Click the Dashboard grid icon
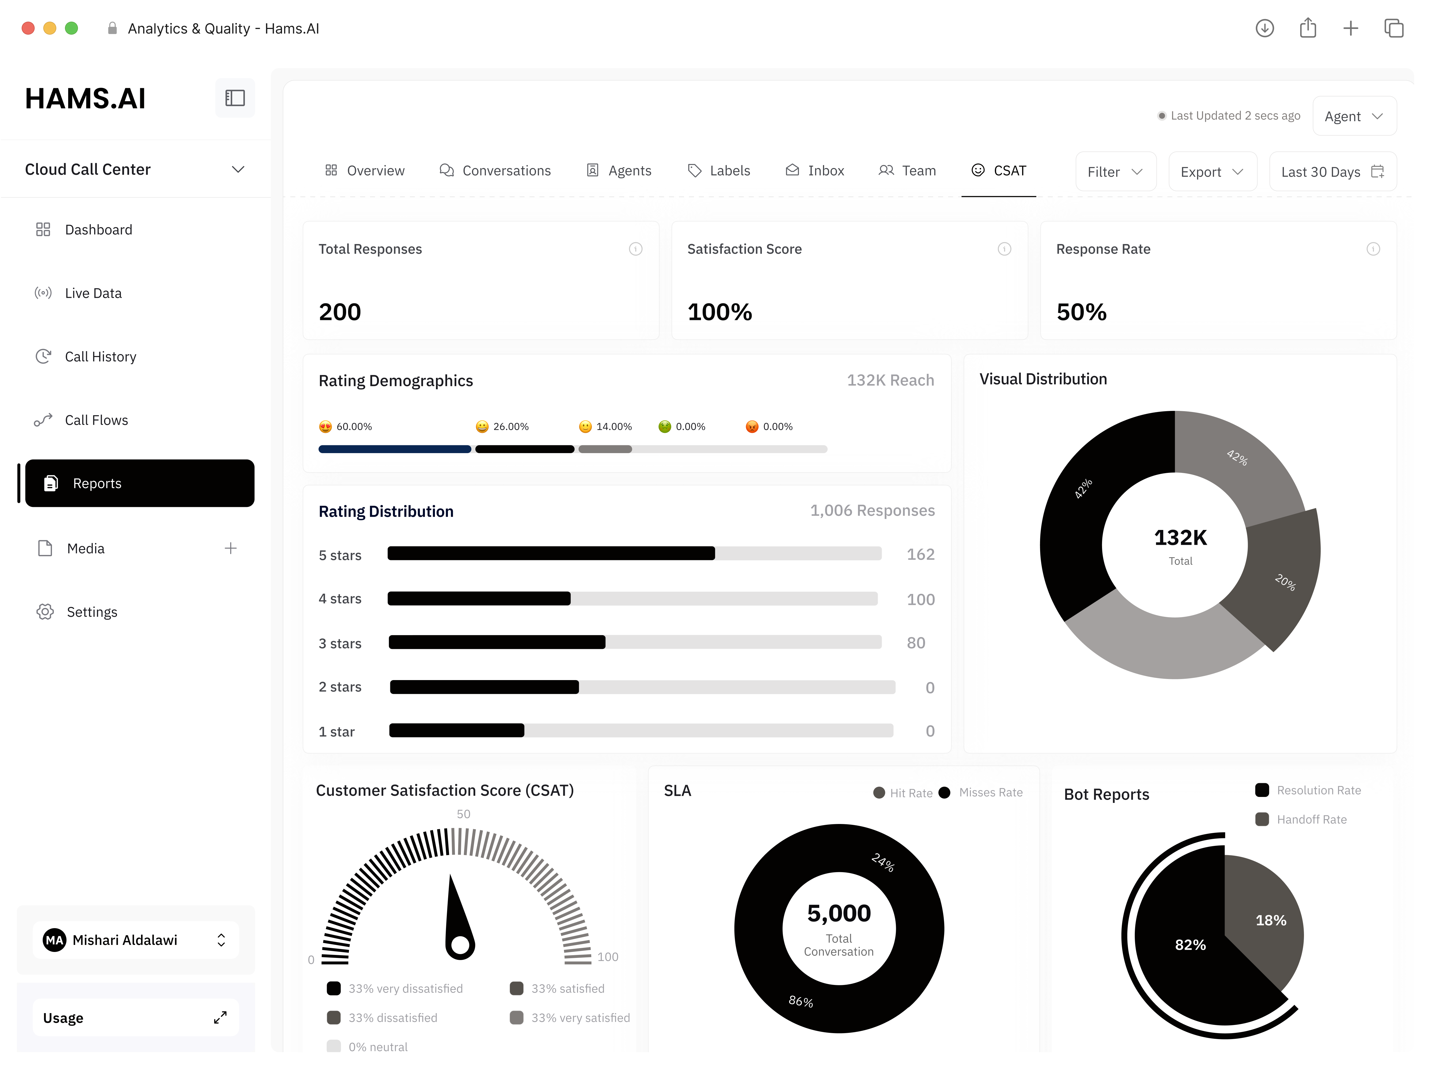Image resolution: width=1429 pixels, height=1068 pixels. 43,229
